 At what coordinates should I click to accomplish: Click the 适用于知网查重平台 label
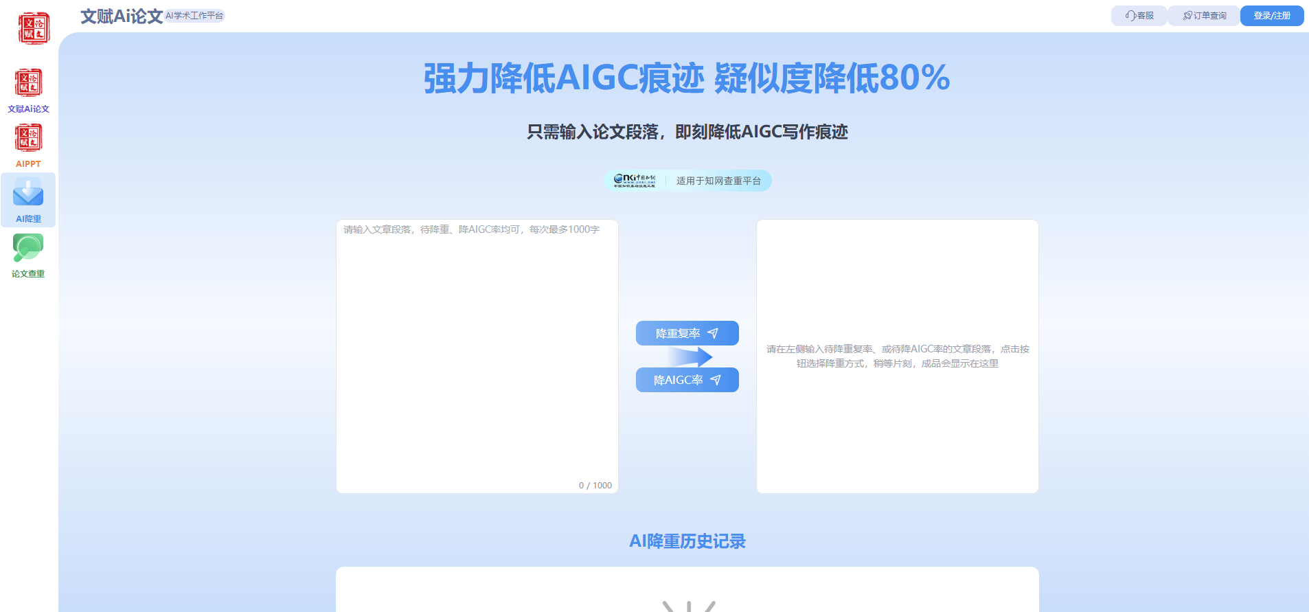(718, 181)
